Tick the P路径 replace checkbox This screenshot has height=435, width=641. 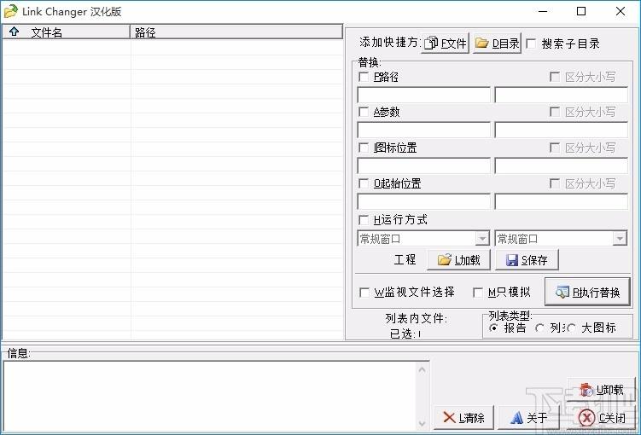(364, 77)
